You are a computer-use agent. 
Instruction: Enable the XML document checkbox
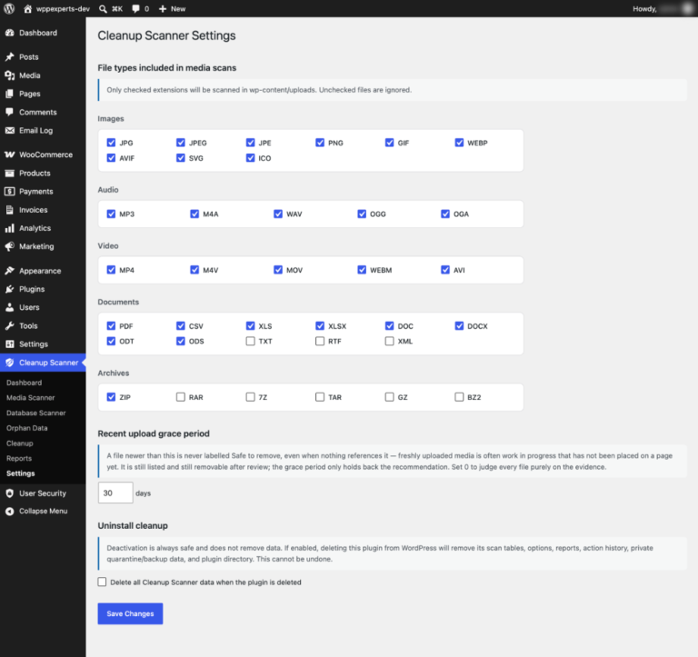tap(390, 341)
